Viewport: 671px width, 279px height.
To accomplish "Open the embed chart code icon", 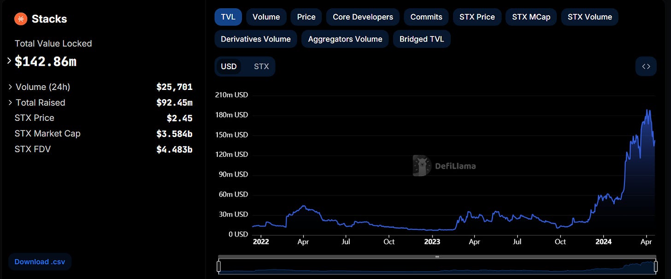I will [x=646, y=66].
